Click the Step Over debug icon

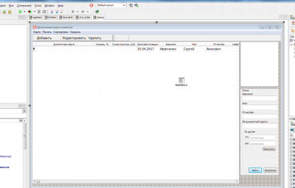tap(57, 12)
